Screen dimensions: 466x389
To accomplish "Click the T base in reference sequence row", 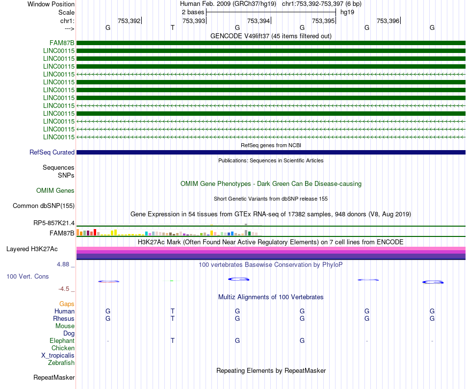I will tap(172, 27).
